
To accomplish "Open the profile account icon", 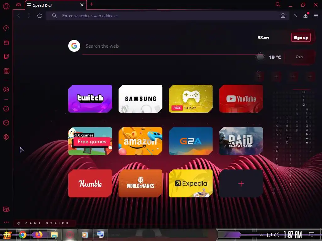I will pos(295,16).
